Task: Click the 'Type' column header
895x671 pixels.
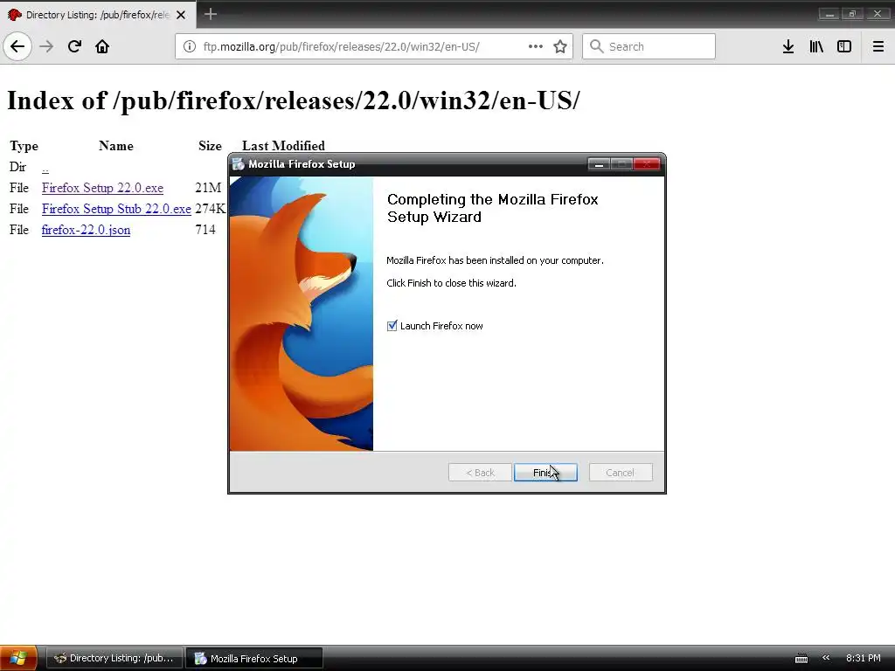Action: 24,146
